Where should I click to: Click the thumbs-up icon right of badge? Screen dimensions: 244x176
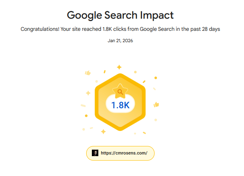(x=156, y=105)
